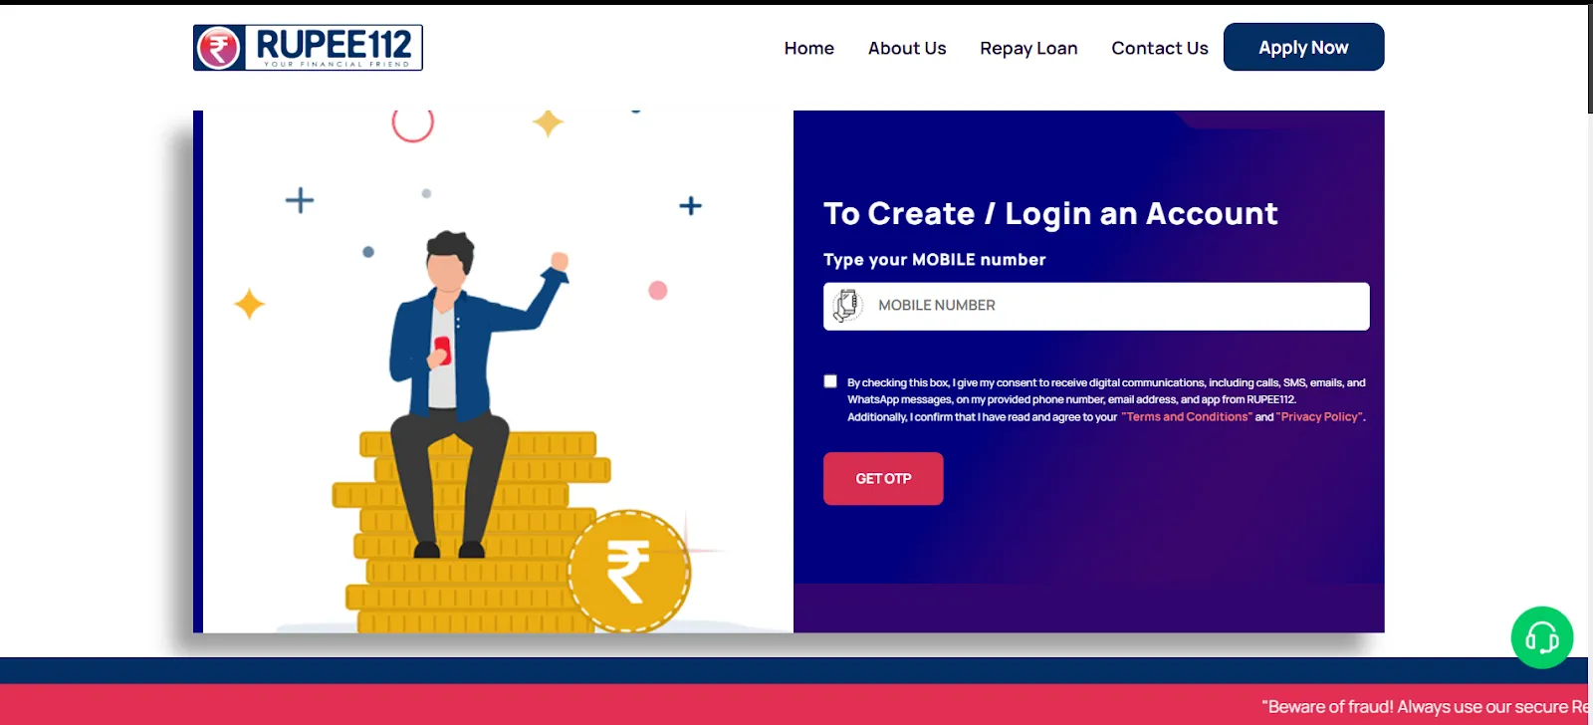Click the red rupee circle in the logo
This screenshot has width=1593, height=725.
pyautogui.click(x=219, y=48)
